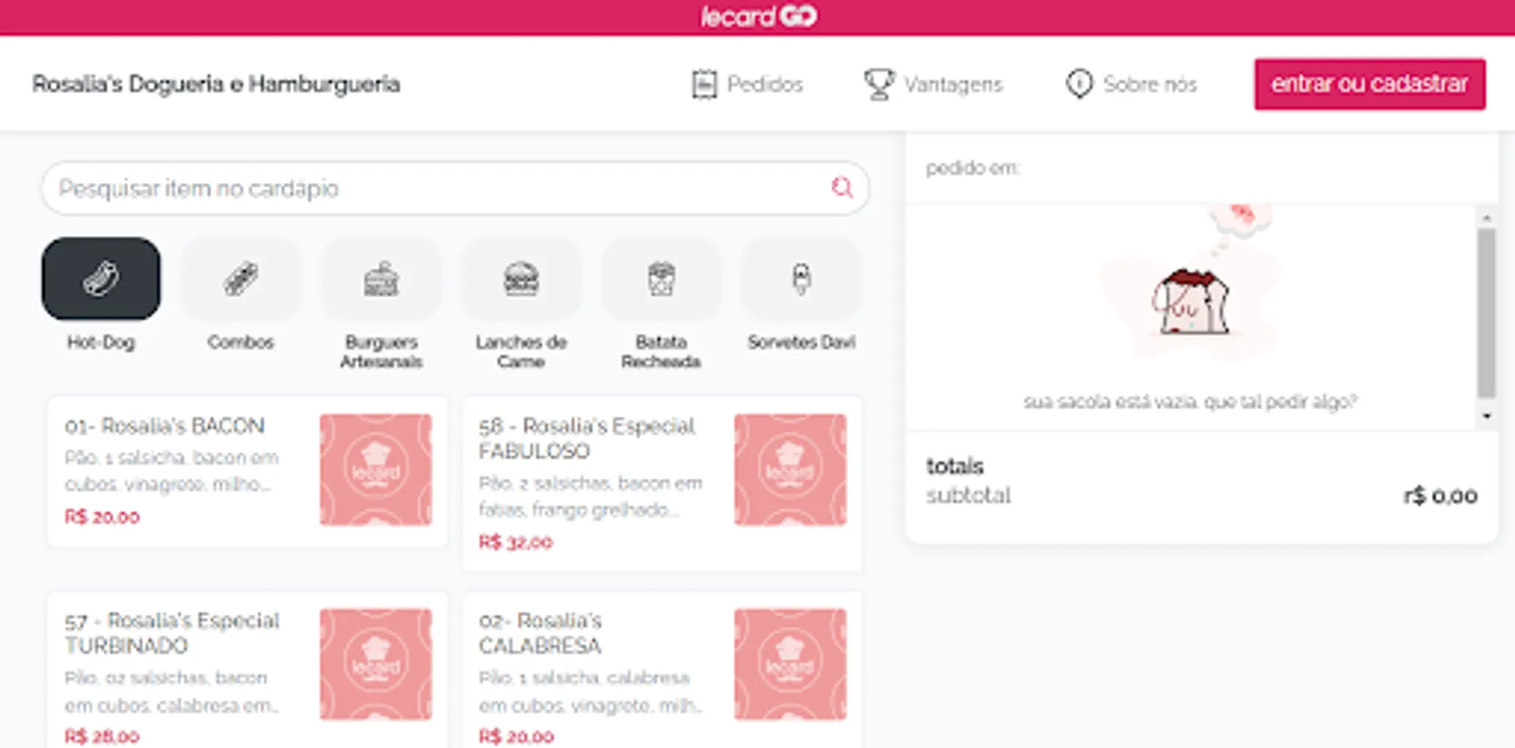Image resolution: width=1515 pixels, height=748 pixels.
Task: Open the Sobre nós menu item
Action: (1150, 83)
